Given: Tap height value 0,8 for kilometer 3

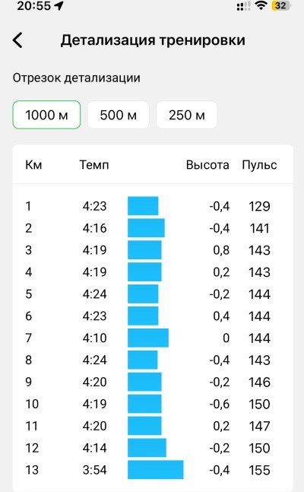Looking at the screenshot, I should pos(221,250).
